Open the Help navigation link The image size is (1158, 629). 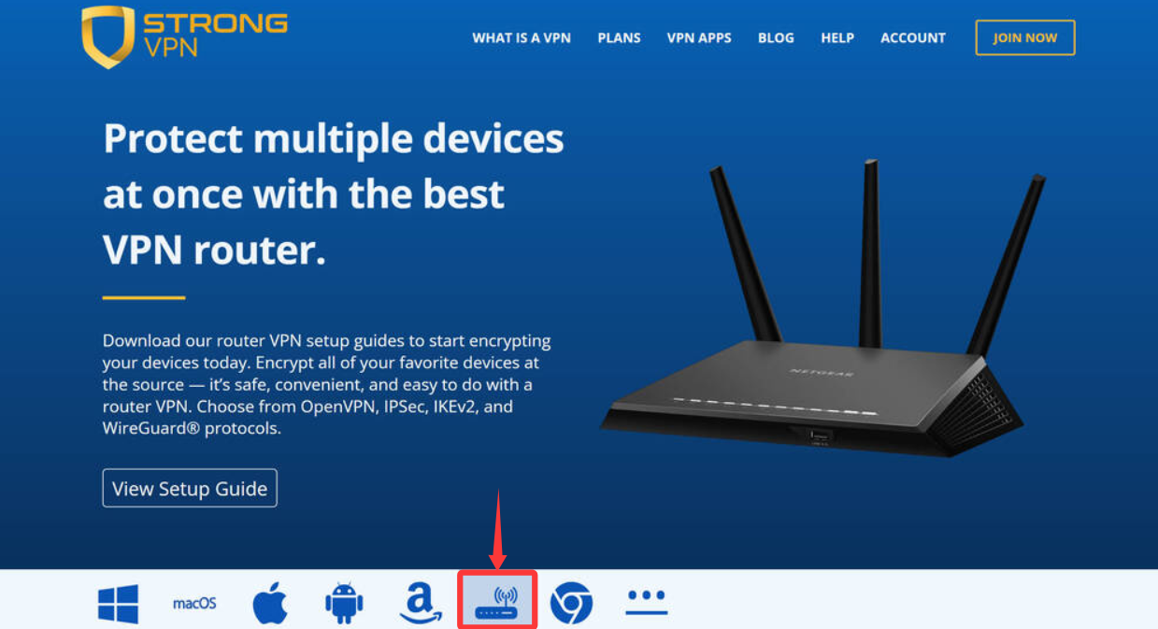tap(837, 38)
